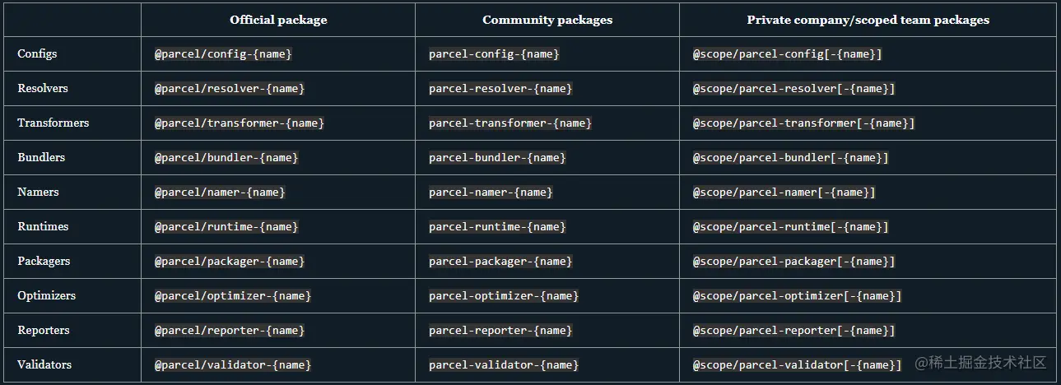Click the @parcel/config-{name} code cell
The image size is (1061, 385).
(x=223, y=54)
